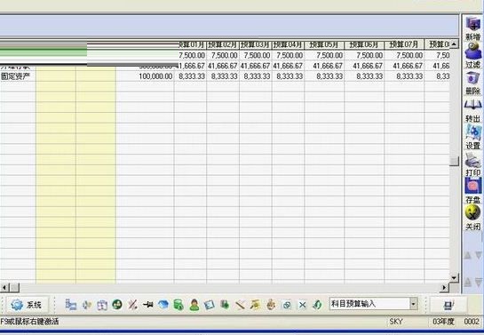This screenshot has height=335, width=484.
Task: Click the green database cylinder icon
Action: coord(179,305)
